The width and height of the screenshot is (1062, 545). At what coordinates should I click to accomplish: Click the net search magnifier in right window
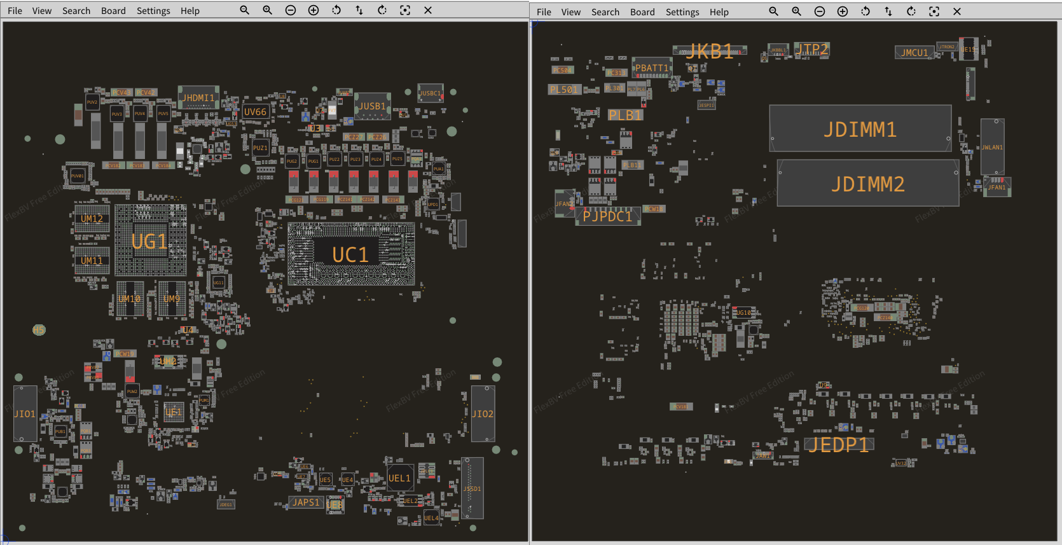[x=797, y=11]
